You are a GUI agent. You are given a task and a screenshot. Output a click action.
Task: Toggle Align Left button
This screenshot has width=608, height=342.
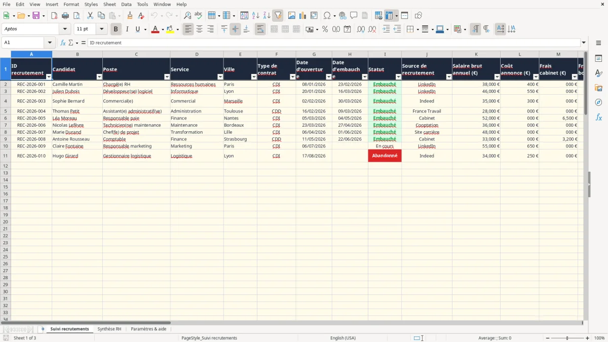pos(188,29)
